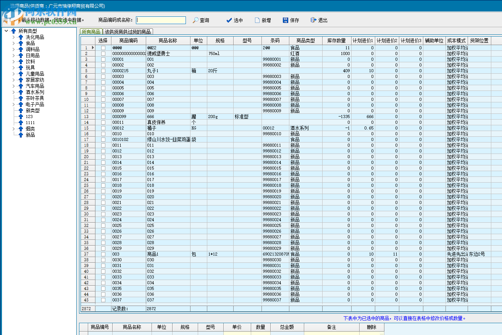Click the 退出 button
The width and height of the screenshot is (502, 335).
tap(319, 20)
